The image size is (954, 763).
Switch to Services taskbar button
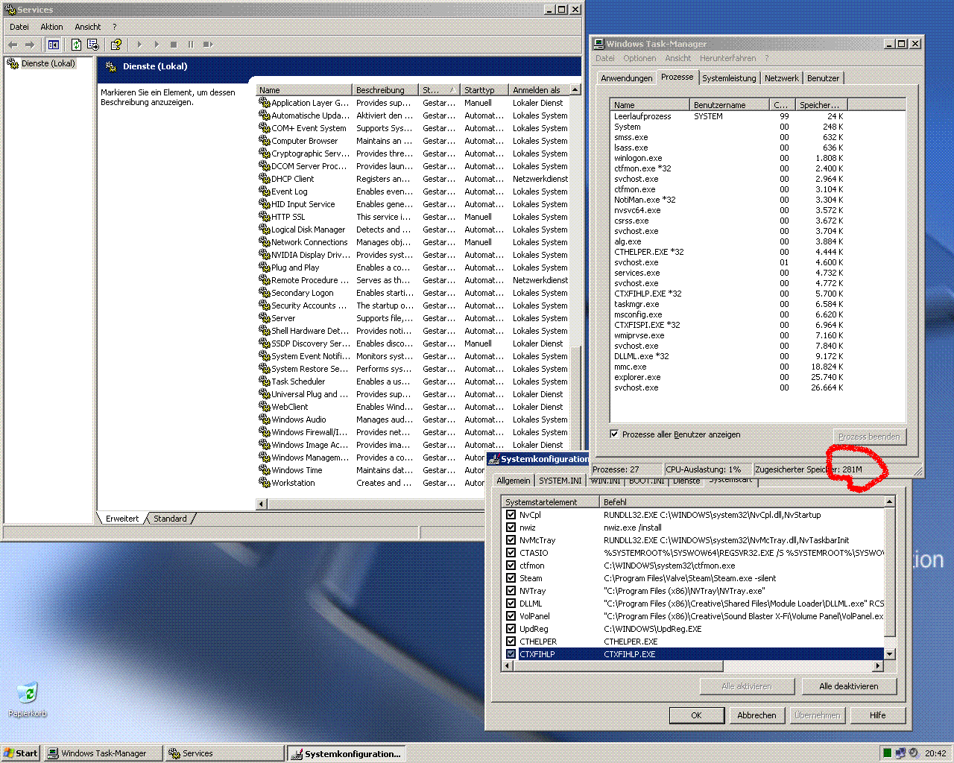224,753
